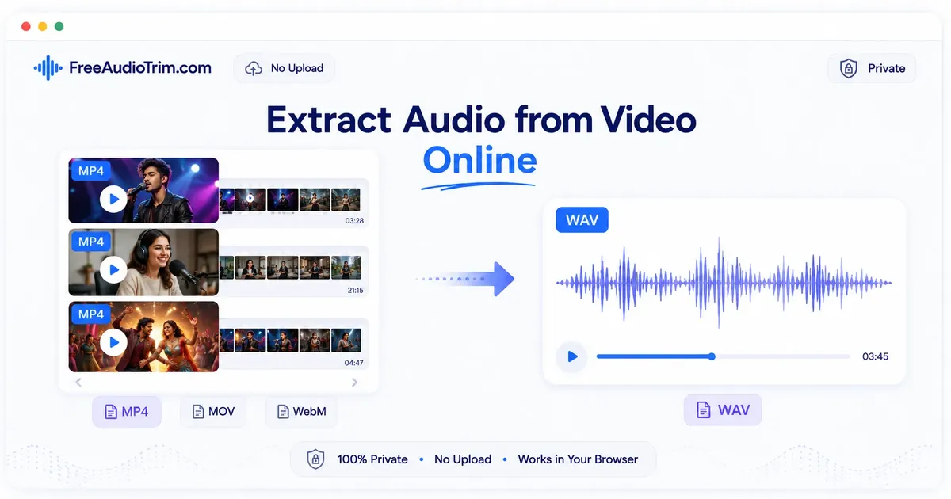Play the dancing couple MP4 video
The width and height of the screenshot is (951, 499).
tap(114, 342)
